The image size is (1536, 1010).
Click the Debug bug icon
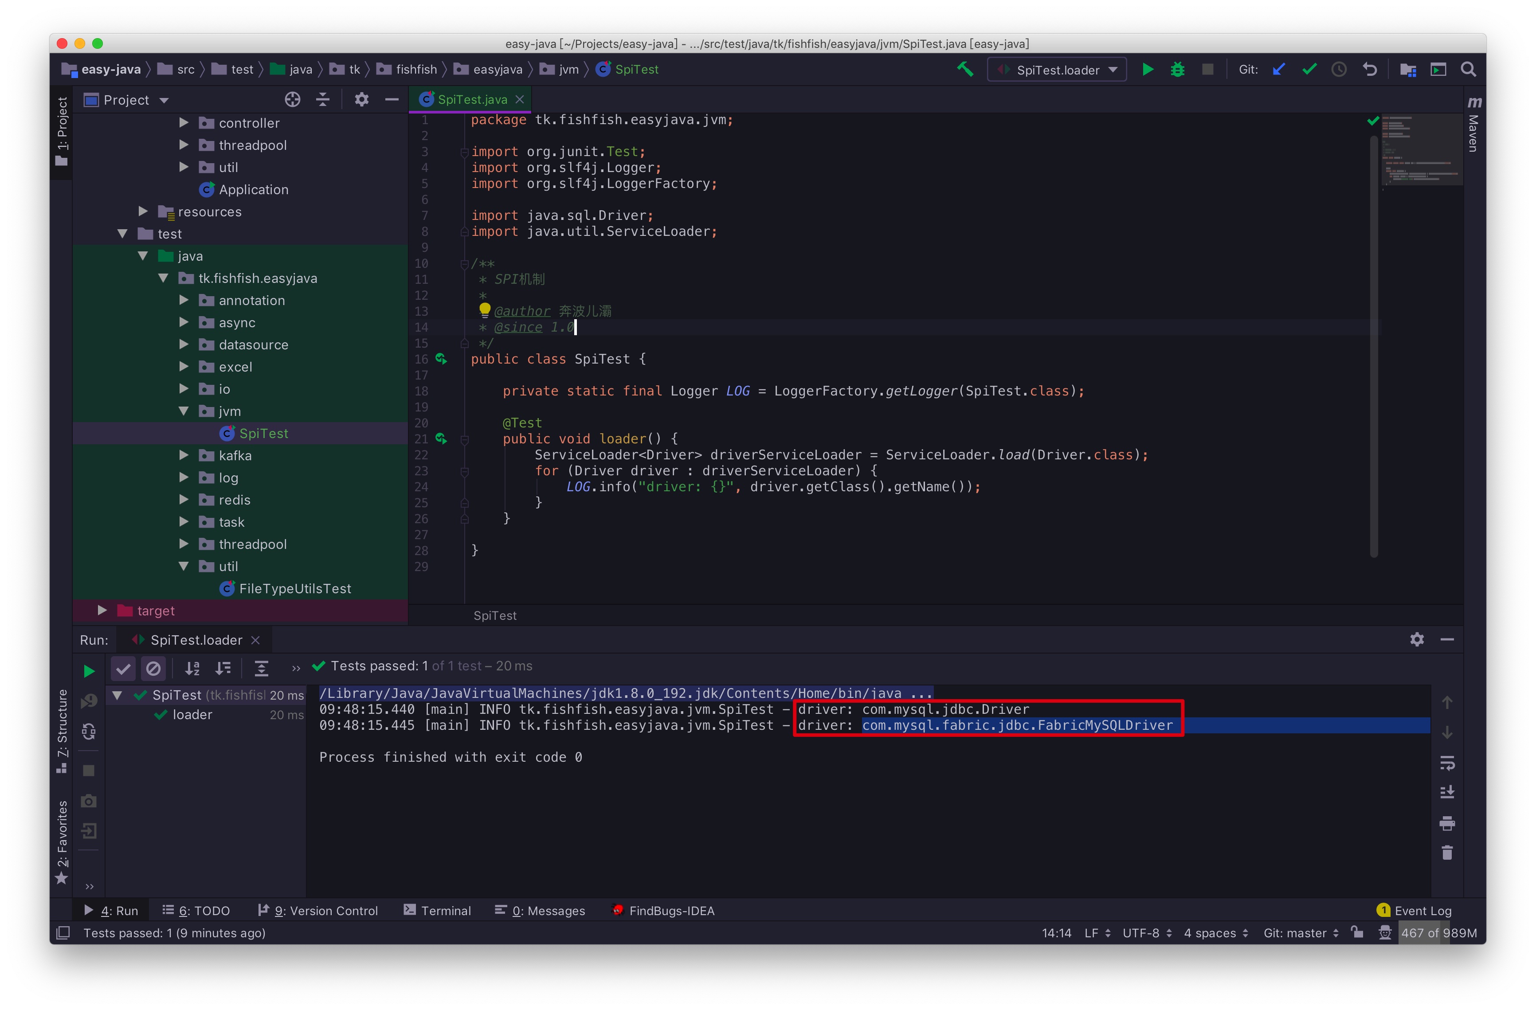click(x=1177, y=70)
